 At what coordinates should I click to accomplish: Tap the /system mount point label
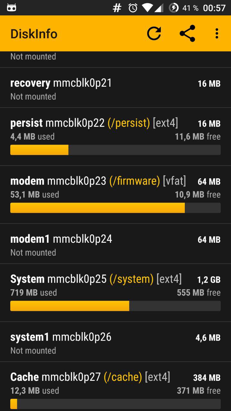point(132,279)
